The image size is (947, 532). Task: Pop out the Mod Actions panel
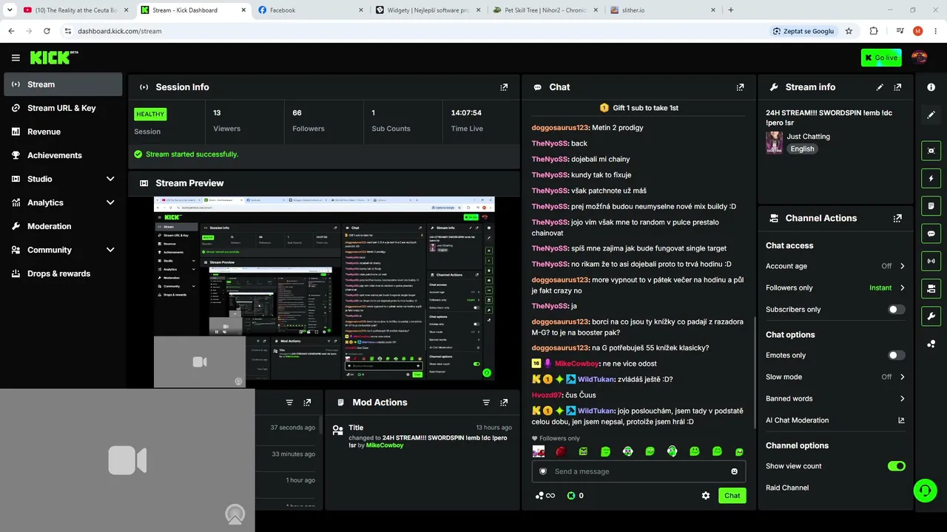[x=504, y=403]
